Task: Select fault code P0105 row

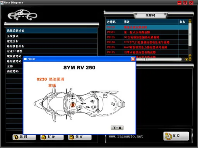Action: [x=147, y=47]
